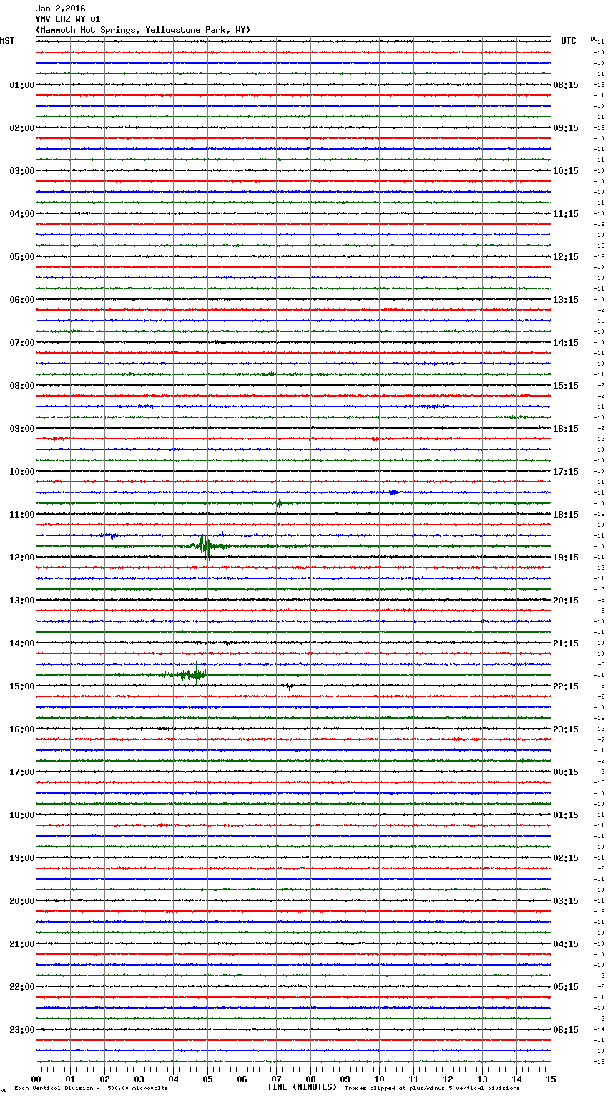Select the '01:00' MST hour label
The image size is (608, 1098).
[21, 85]
